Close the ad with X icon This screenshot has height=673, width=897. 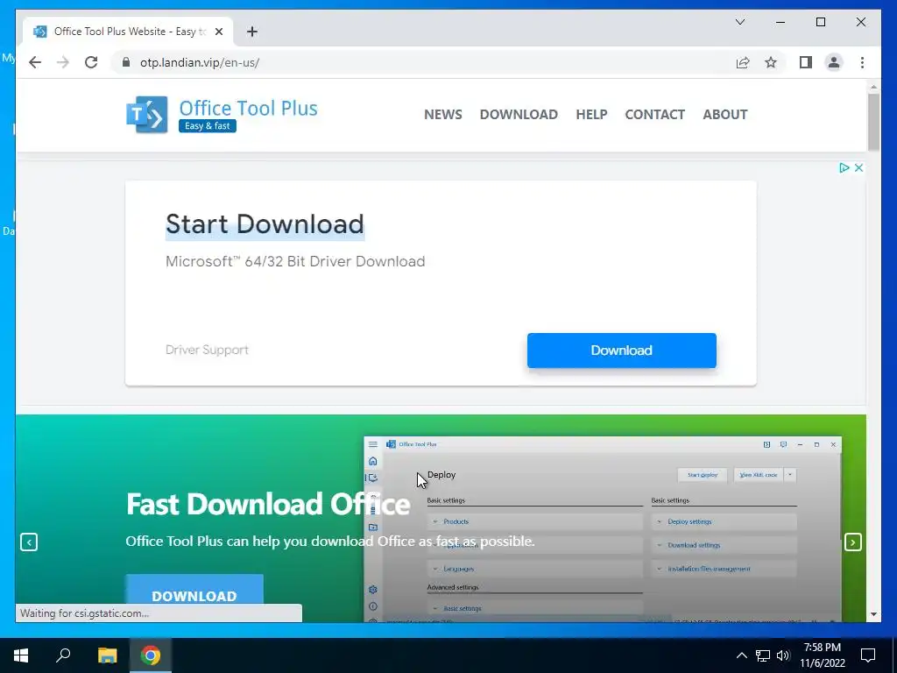858,167
